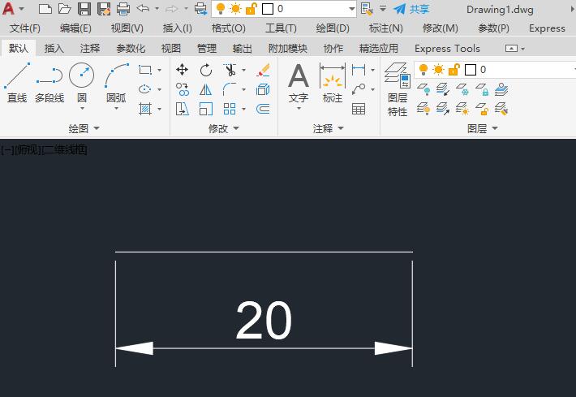
Task: Click the layer color swatch in ribbon dropdown
Action: [471, 70]
